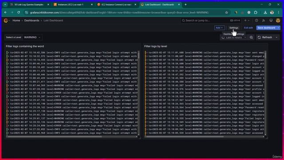Focus the Search or jump to field
Viewport: 284px width, 160px height.
click(211, 20)
